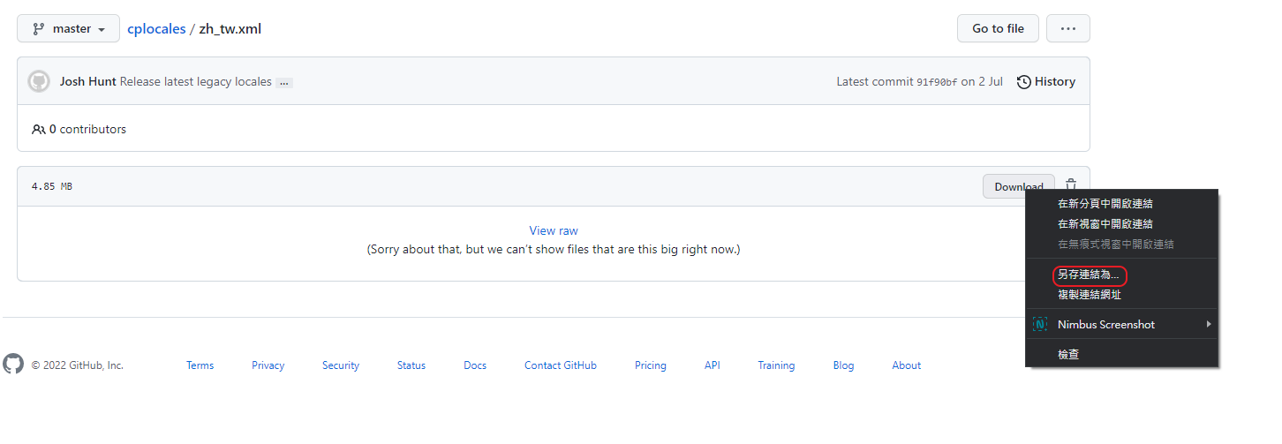Open the Docs footer link
The width and height of the screenshot is (1282, 444).
pyautogui.click(x=475, y=365)
